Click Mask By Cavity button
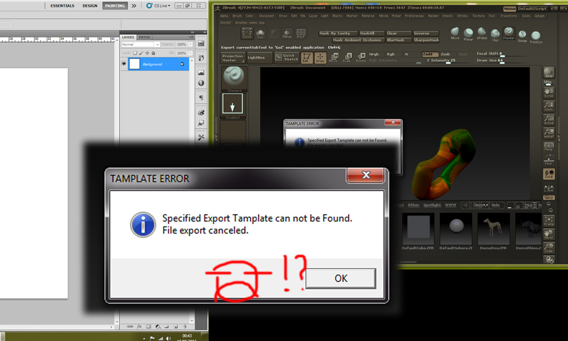The height and width of the screenshot is (341, 568). [338, 34]
